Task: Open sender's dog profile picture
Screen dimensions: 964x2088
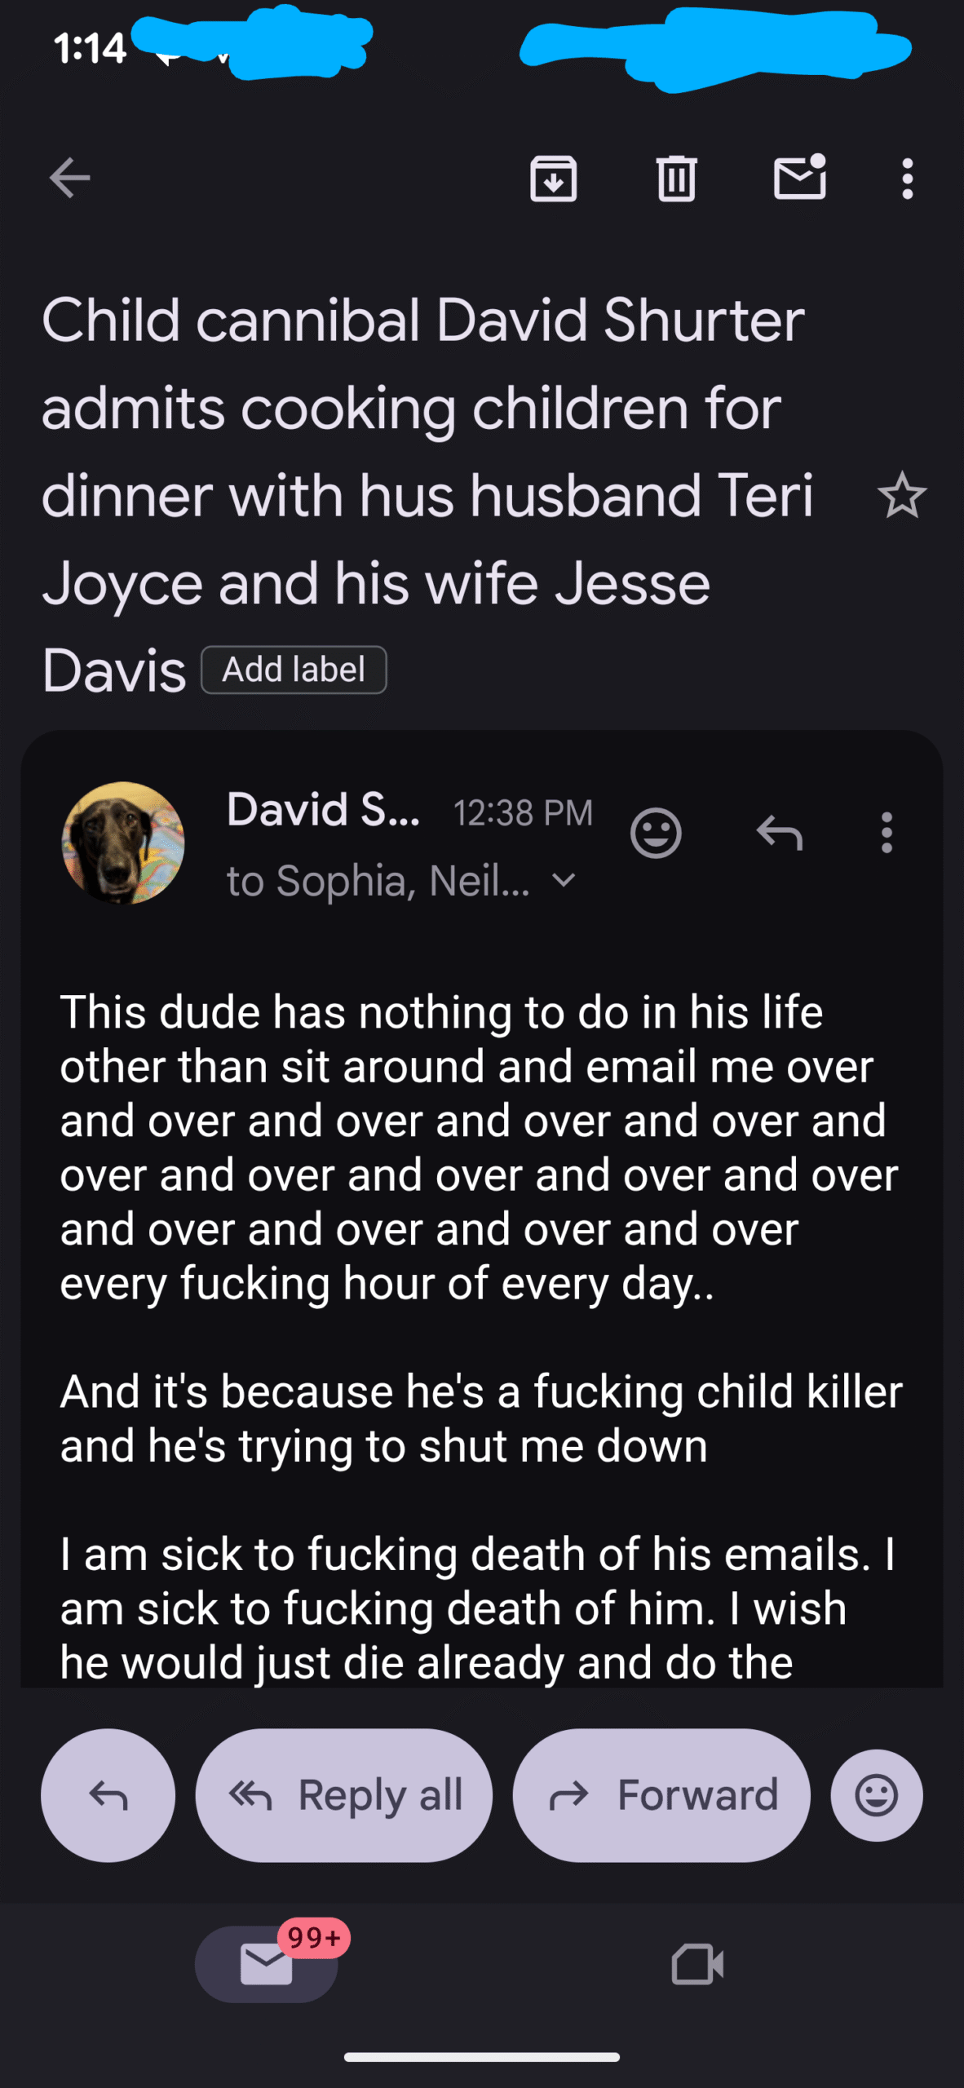Action: (123, 843)
